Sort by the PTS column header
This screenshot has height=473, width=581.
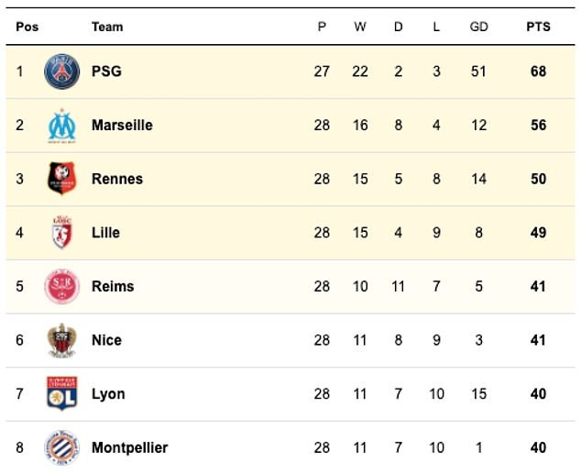(539, 27)
